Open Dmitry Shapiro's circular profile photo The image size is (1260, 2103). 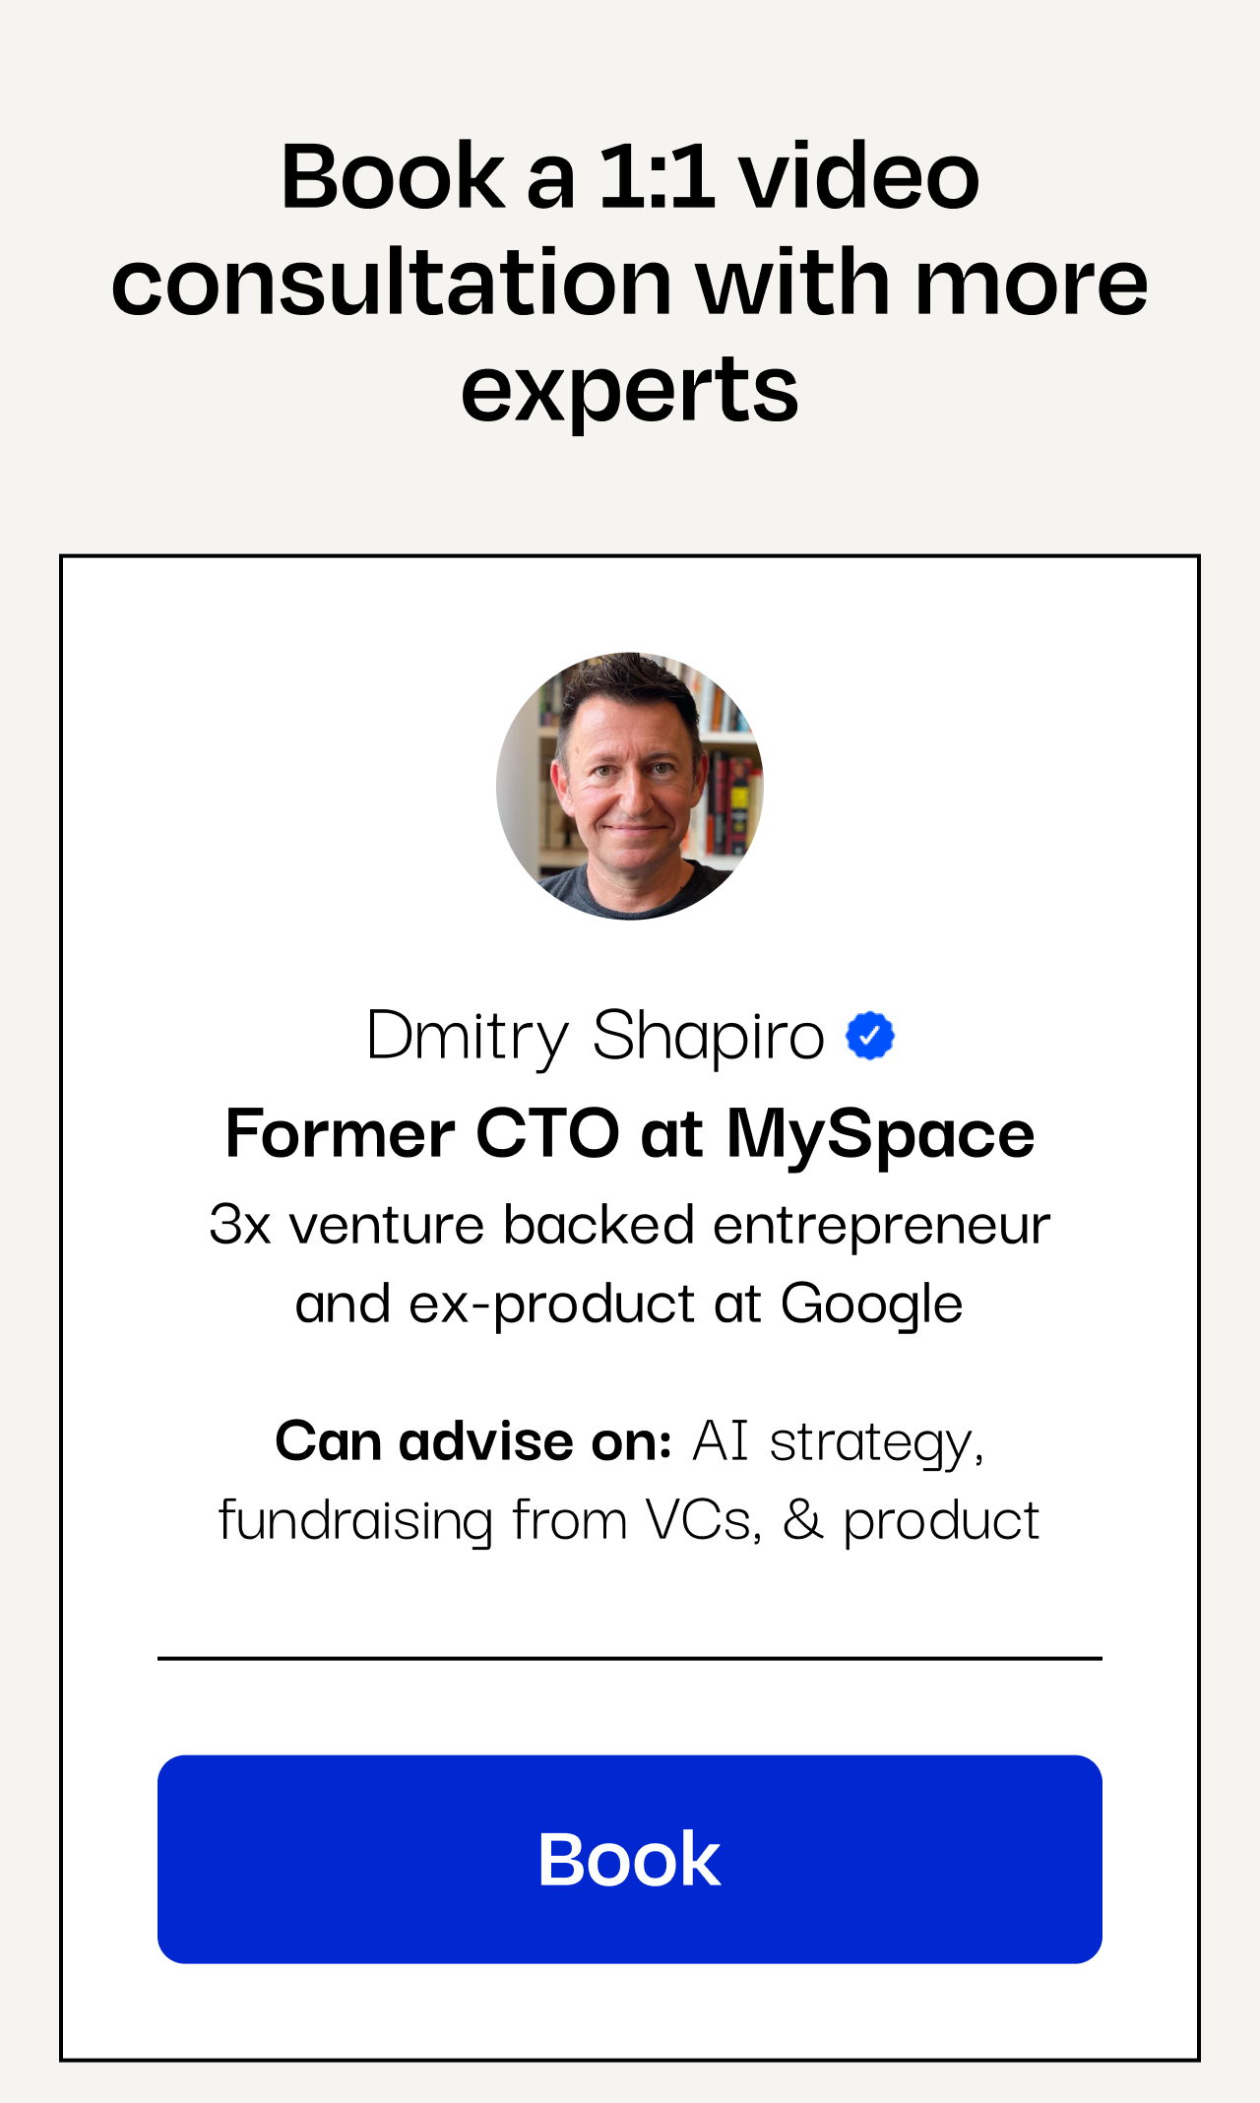point(630,786)
